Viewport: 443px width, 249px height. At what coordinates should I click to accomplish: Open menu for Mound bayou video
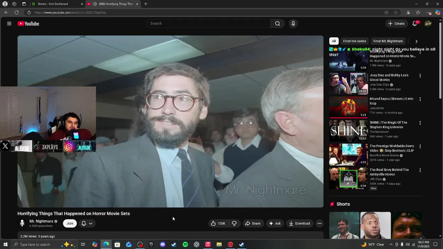(420, 99)
